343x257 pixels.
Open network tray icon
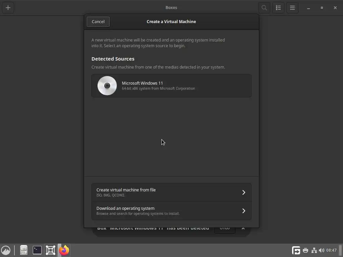tap(314, 250)
